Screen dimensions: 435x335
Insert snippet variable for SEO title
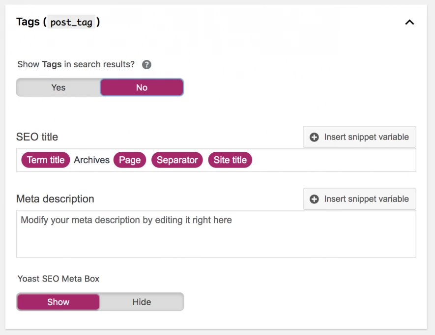pyautogui.click(x=360, y=137)
